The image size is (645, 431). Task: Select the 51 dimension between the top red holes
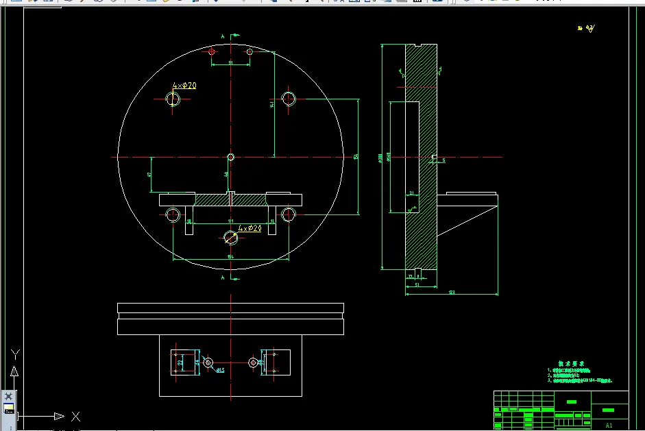coord(231,62)
